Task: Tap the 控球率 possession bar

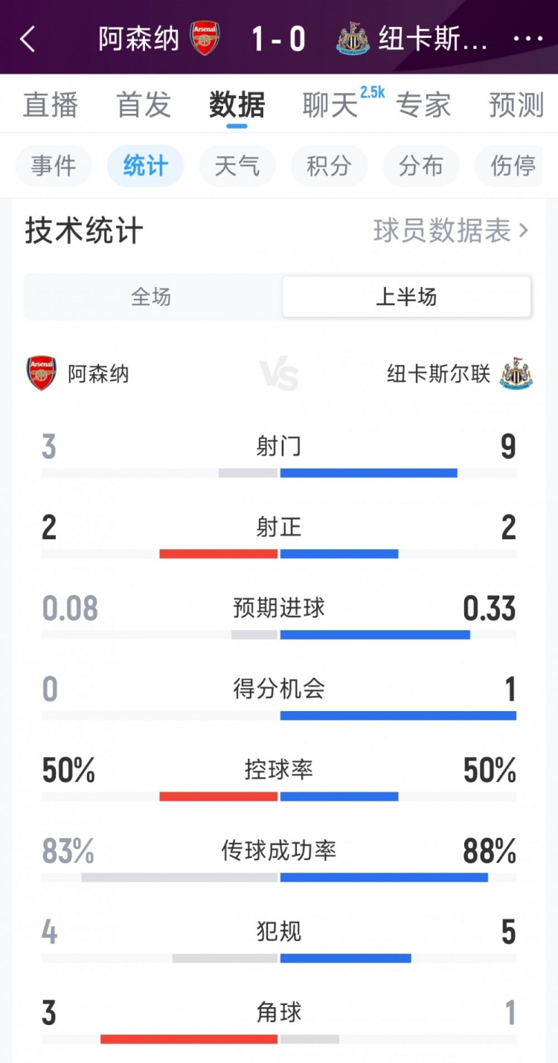Action: pos(279,796)
